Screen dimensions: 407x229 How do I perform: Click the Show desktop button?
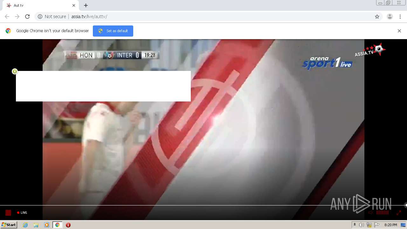403,225
